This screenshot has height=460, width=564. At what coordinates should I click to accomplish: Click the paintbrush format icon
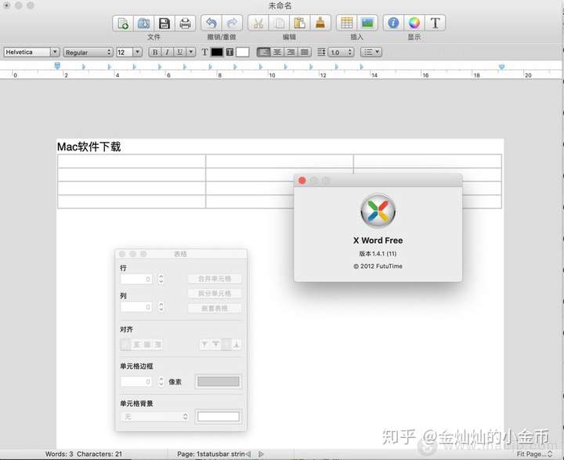pos(320,23)
